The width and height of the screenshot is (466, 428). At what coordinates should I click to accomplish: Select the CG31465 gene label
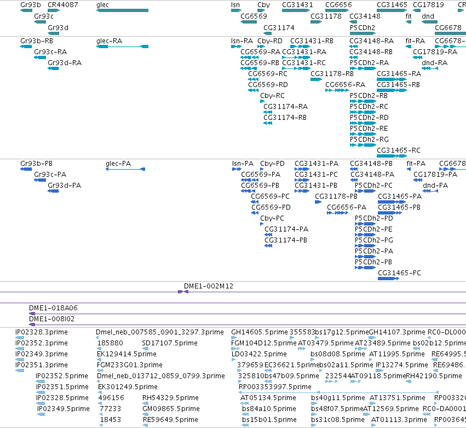click(392, 5)
